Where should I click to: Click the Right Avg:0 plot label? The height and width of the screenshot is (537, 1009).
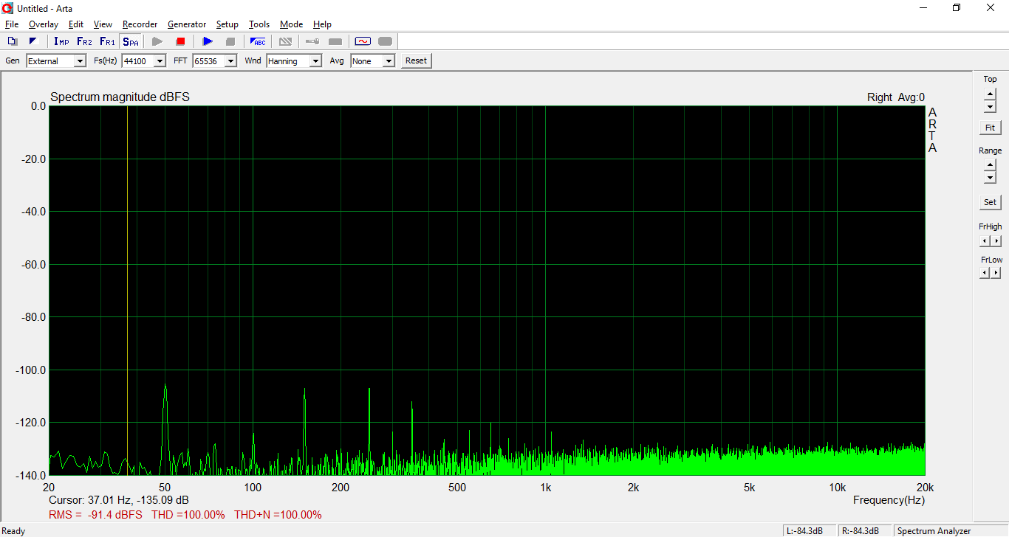point(896,97)
